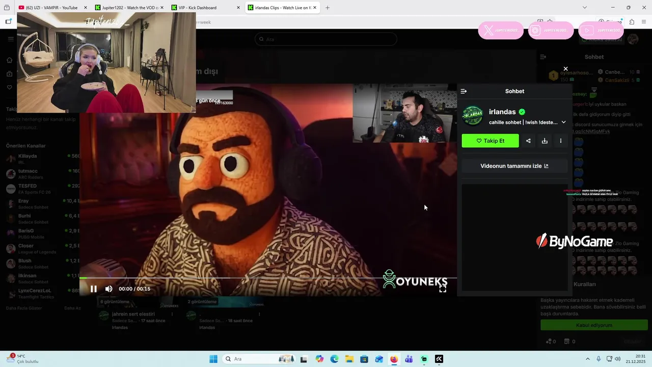Open the Windows Start menu

tap(213, 359)
